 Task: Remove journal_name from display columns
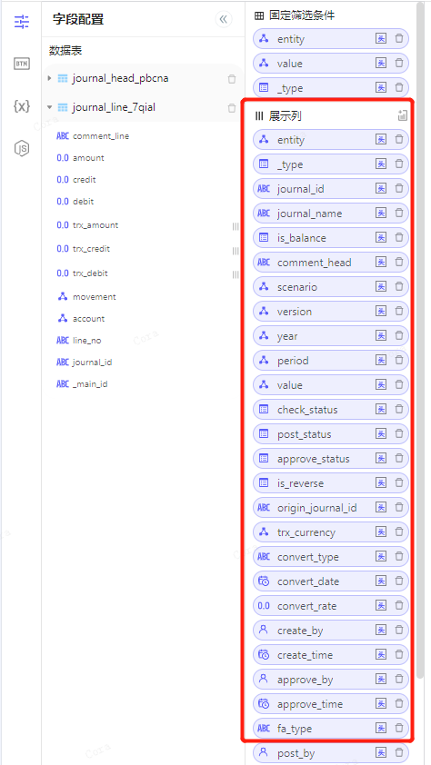click(399, 214)
